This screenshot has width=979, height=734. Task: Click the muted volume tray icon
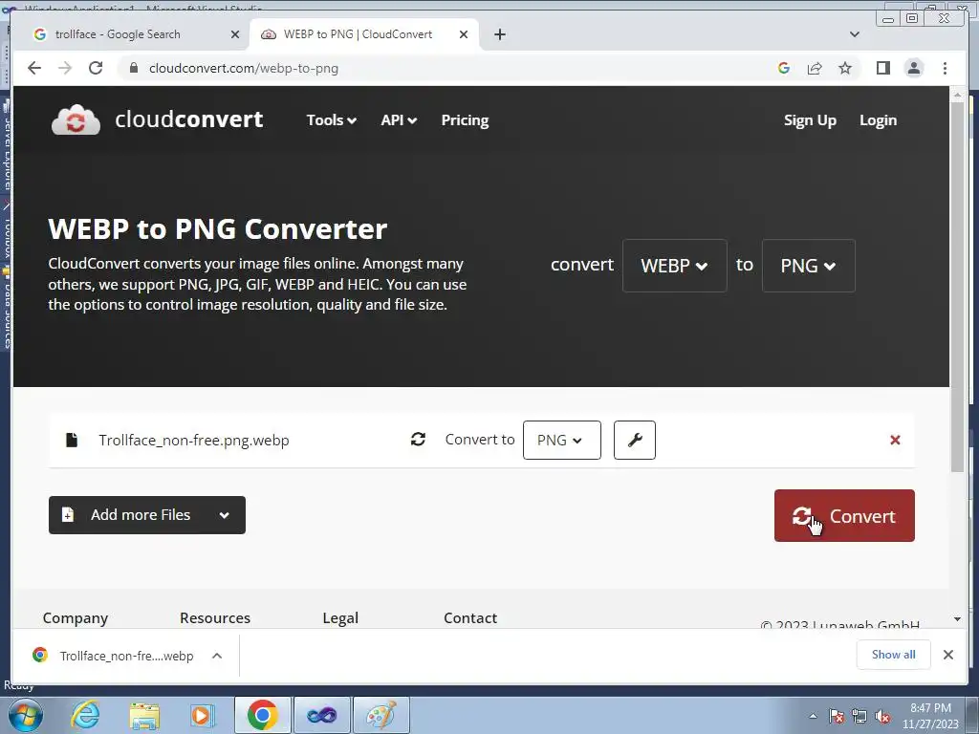(882, 716)
